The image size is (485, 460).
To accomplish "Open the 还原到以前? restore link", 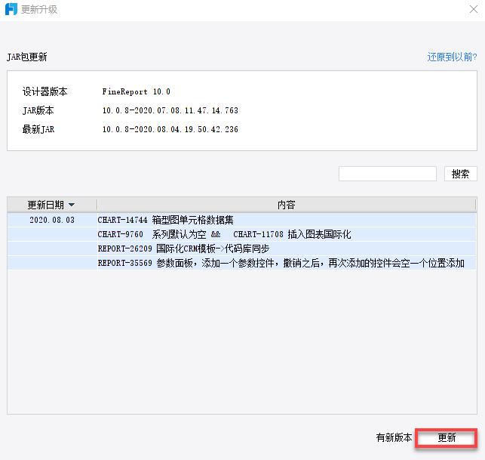I will [452, 57].
